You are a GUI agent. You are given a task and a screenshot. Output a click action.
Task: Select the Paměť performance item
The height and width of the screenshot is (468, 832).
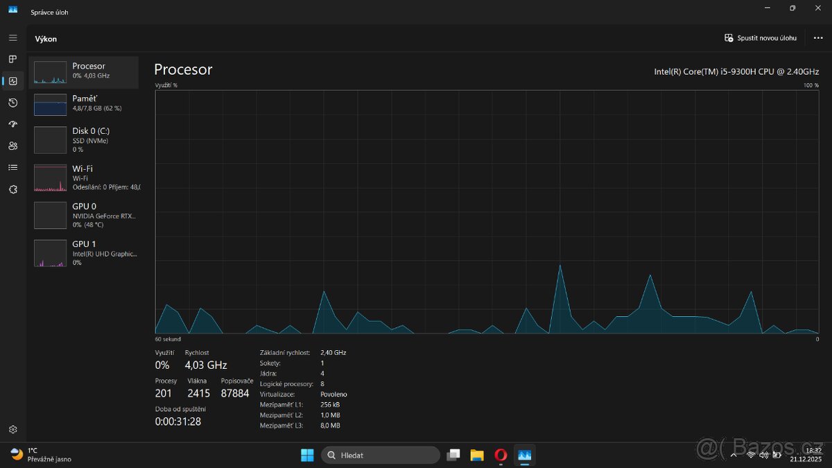(83, 104)
